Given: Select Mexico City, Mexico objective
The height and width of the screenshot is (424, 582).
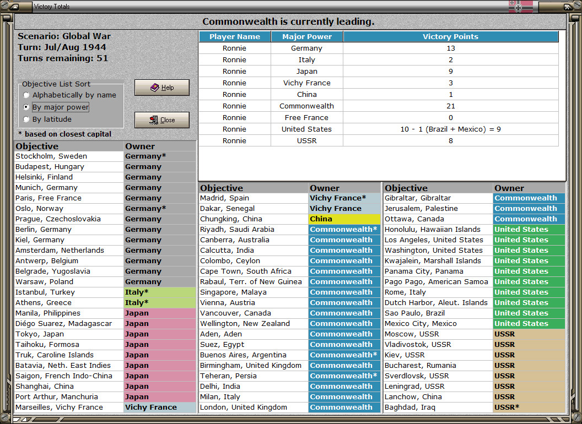Looking at the screenshot, I should click(438, 323).
